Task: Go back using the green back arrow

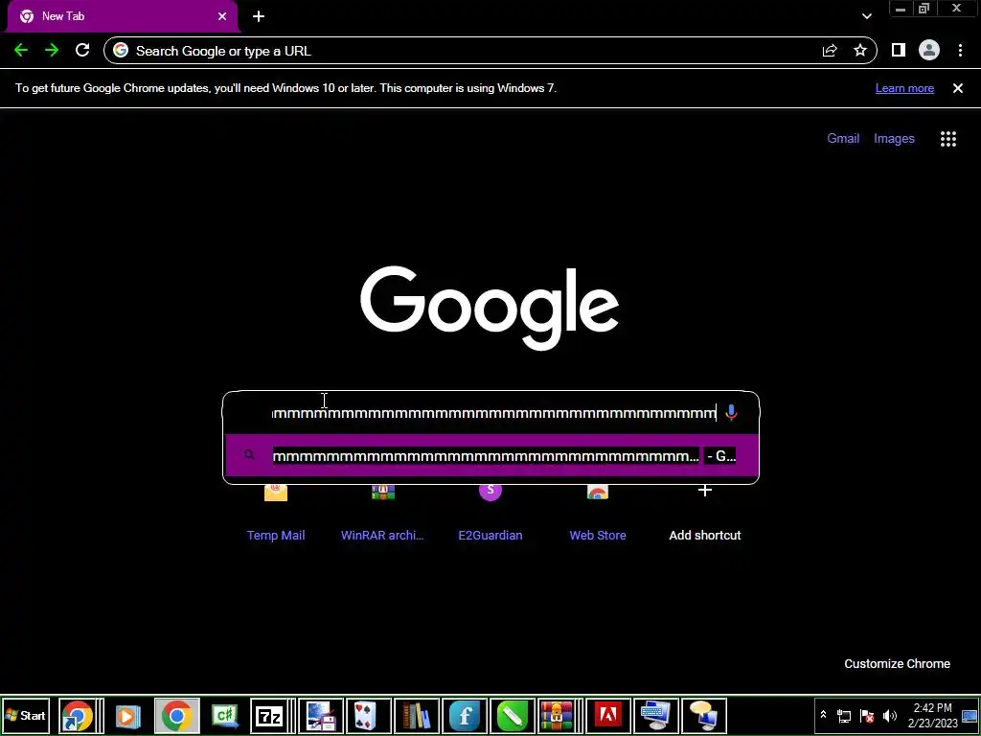Action: click(x=21, y=51)
